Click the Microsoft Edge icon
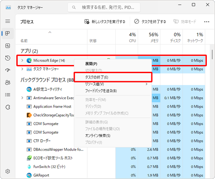The image size is (215, 179). click(29, 61)
